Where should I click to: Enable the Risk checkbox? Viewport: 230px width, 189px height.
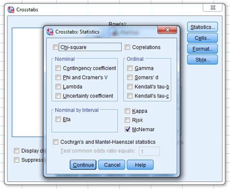coord(127,120)
